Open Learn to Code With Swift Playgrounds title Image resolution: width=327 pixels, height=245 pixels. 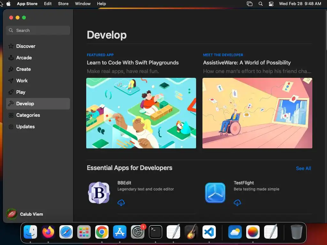pos(133,63)
